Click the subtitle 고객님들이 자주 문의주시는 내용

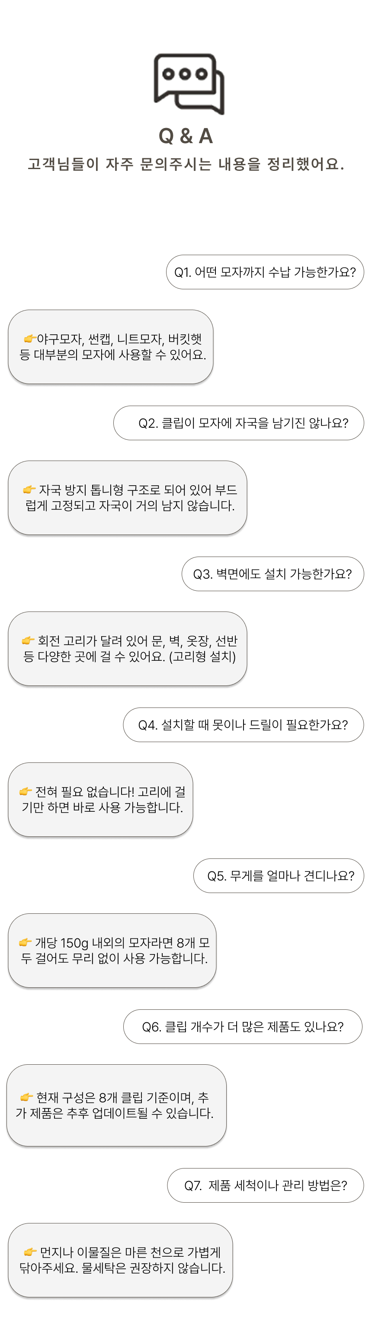click(x=186, y=164)
